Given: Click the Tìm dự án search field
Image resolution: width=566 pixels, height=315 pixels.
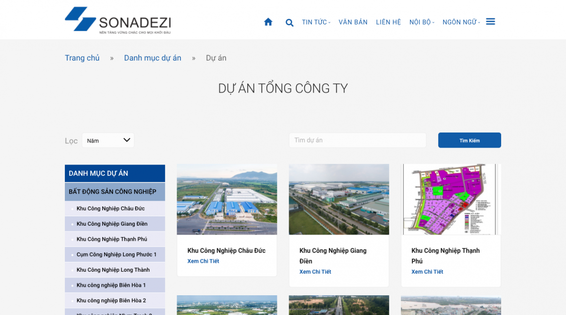Looking at the screenshot, I should coord(357,140).
